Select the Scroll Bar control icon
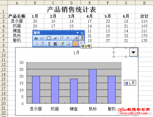153x117 pixels. [49, 44]
